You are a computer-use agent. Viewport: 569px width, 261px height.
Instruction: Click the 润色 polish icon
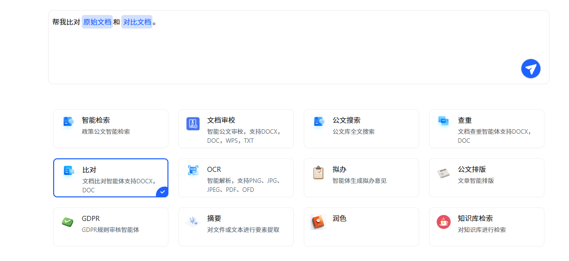[x=318, y=222]
